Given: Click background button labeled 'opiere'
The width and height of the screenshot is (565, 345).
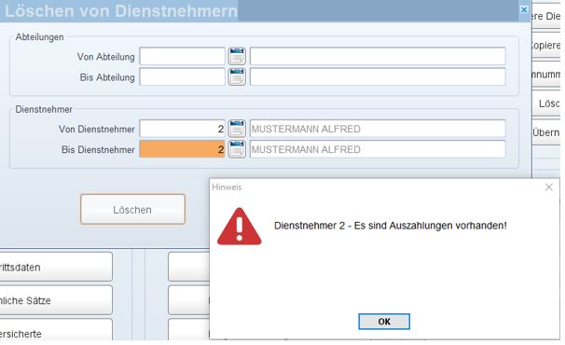Looking at the screenshot, I should pyautogui.click(x=546, y=46).
